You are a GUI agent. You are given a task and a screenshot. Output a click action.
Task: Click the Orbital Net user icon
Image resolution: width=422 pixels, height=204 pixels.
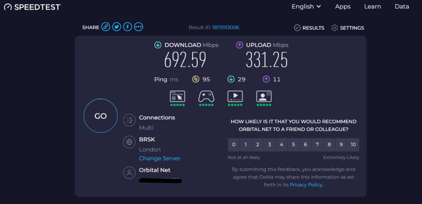tap(129, 173)
